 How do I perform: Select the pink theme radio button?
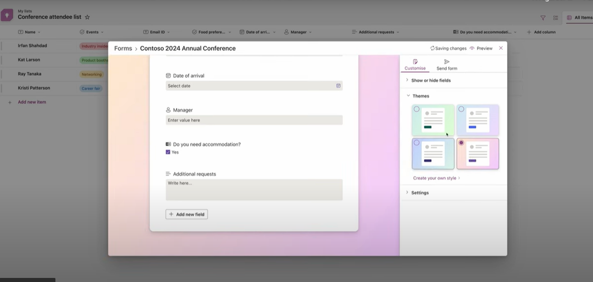[x=461, y=142]
